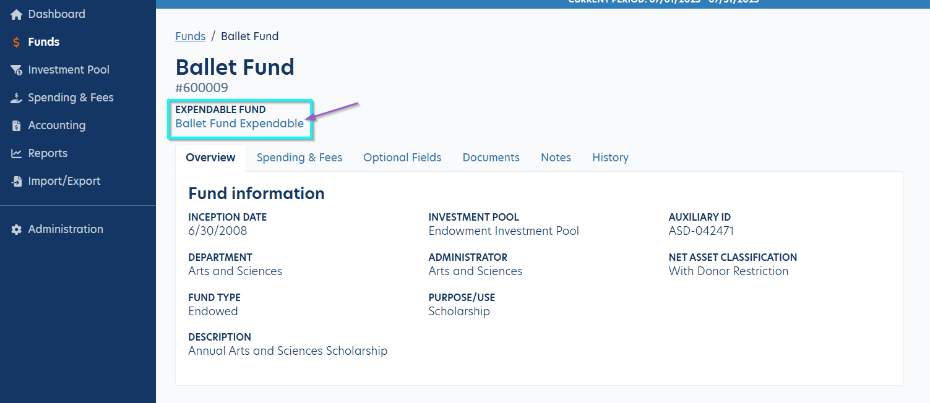Switch to the Documents tab
The height and width of the screenshot is (403, 930).
pyautogui.click(x=491, y=158)
